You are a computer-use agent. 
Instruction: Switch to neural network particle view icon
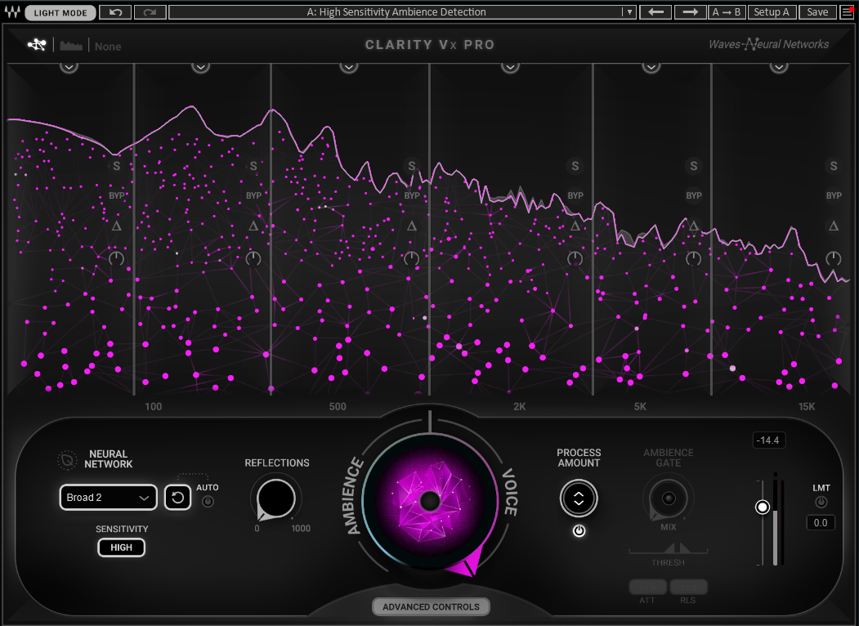[38, 45]
